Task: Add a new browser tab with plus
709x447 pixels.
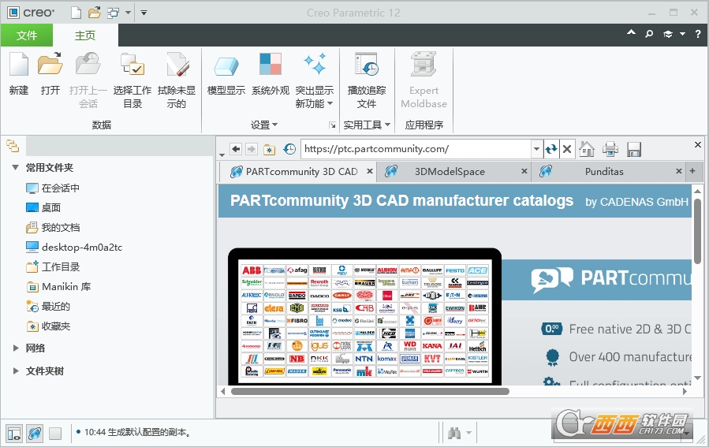Action: click(692, 171)
